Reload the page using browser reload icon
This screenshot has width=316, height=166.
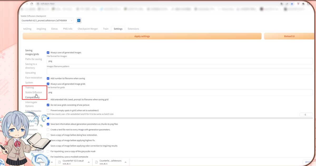point(32,4)
